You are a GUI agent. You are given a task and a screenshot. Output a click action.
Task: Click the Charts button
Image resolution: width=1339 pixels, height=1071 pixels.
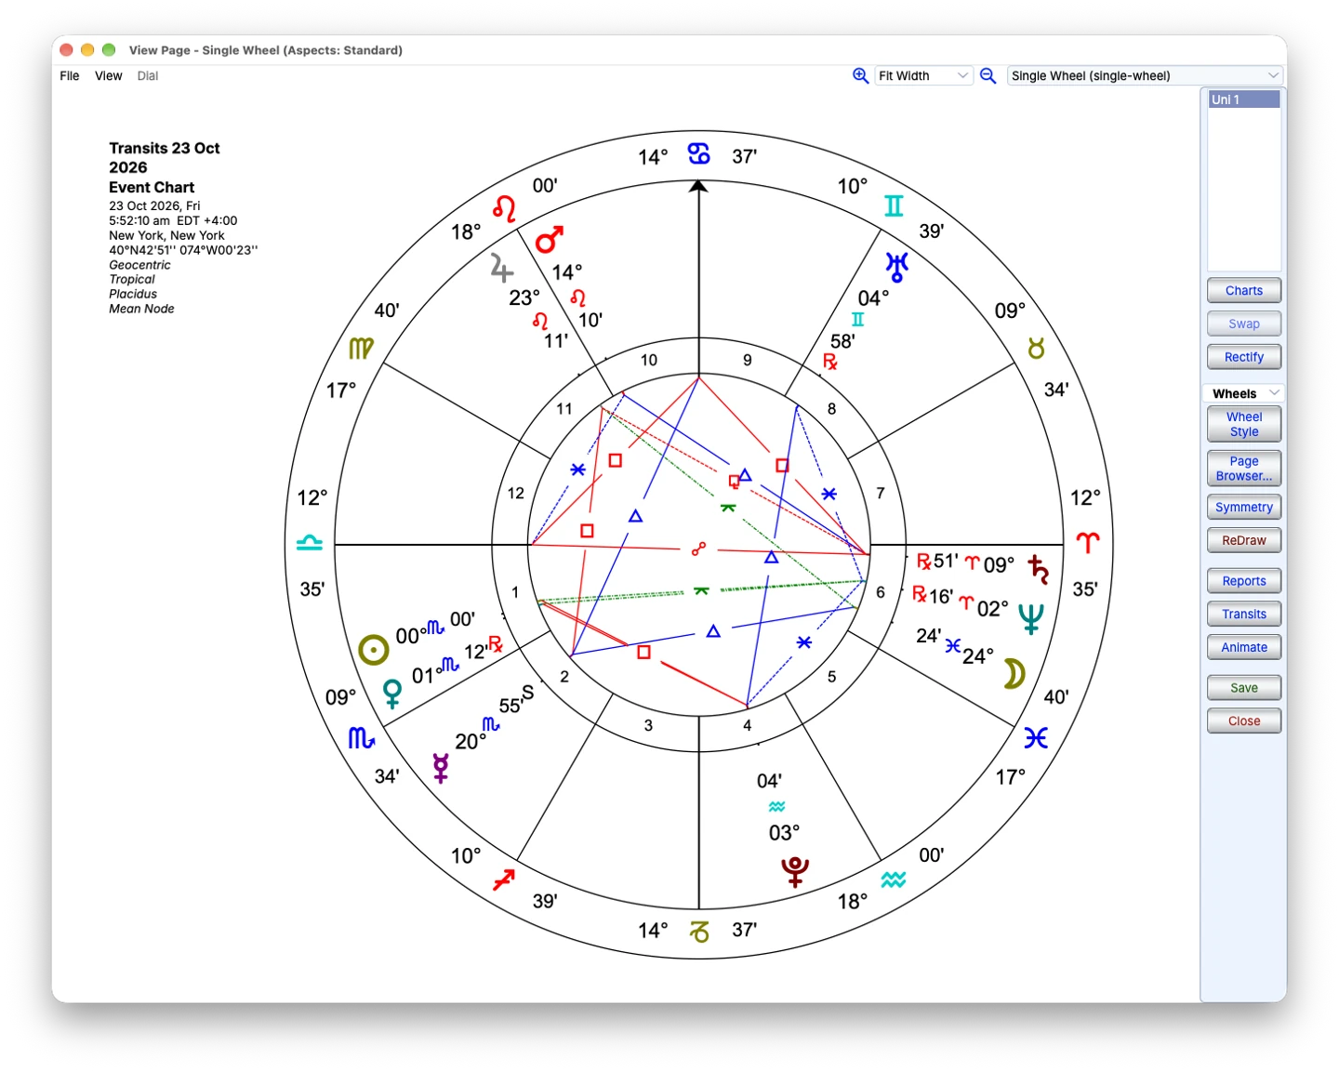[1244, 291]
